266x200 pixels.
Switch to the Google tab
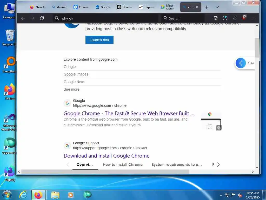(103, 7)
